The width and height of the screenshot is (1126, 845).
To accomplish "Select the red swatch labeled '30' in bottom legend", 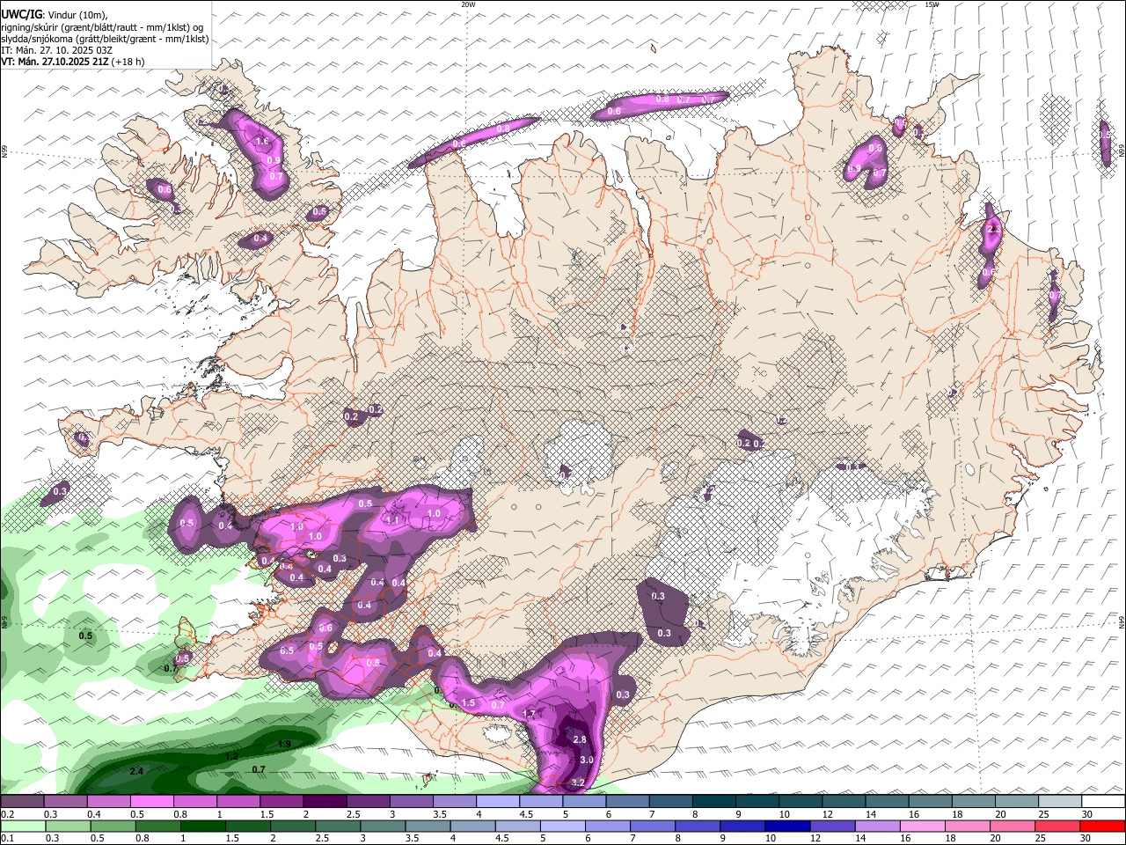I will click(1103, 826).
